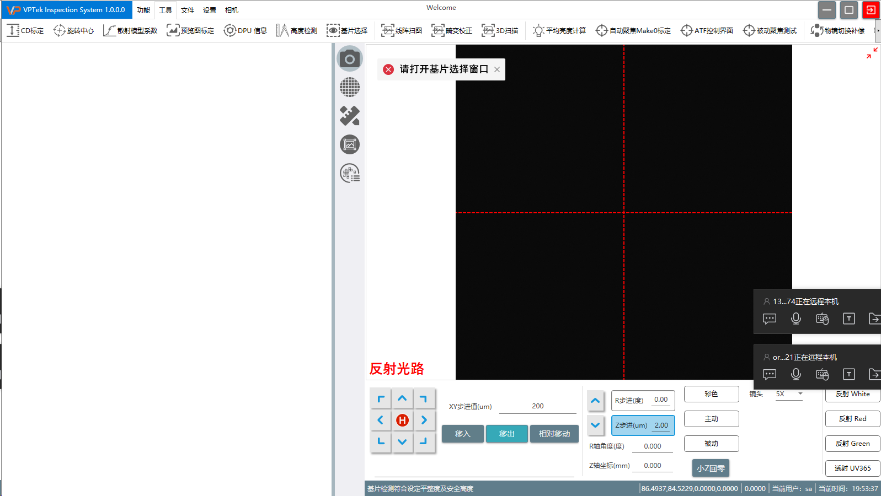Open the ruler measurement tool in sidebar
The image size is (881, 496).
pos(349,116)
